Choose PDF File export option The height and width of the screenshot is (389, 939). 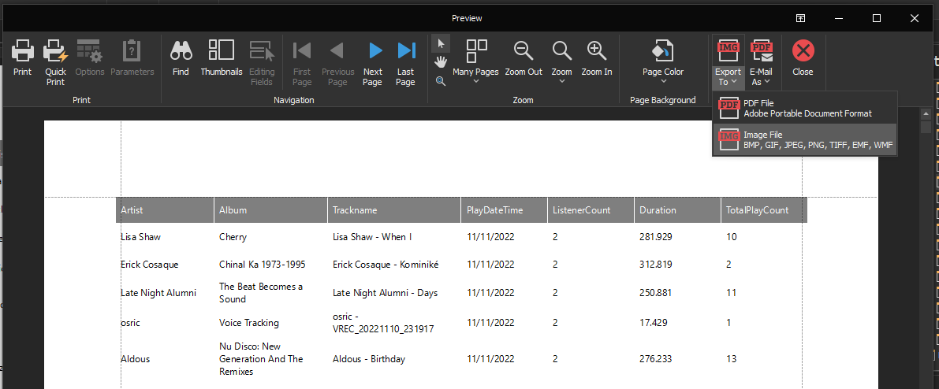pos(804,108)
